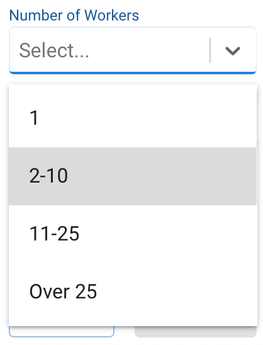Select the "Over 25" option
Image resolution: width=263 pixels, height=345 pixels.
point(133,291)
